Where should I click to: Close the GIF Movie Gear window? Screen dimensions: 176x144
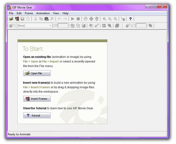pos(162,6)
